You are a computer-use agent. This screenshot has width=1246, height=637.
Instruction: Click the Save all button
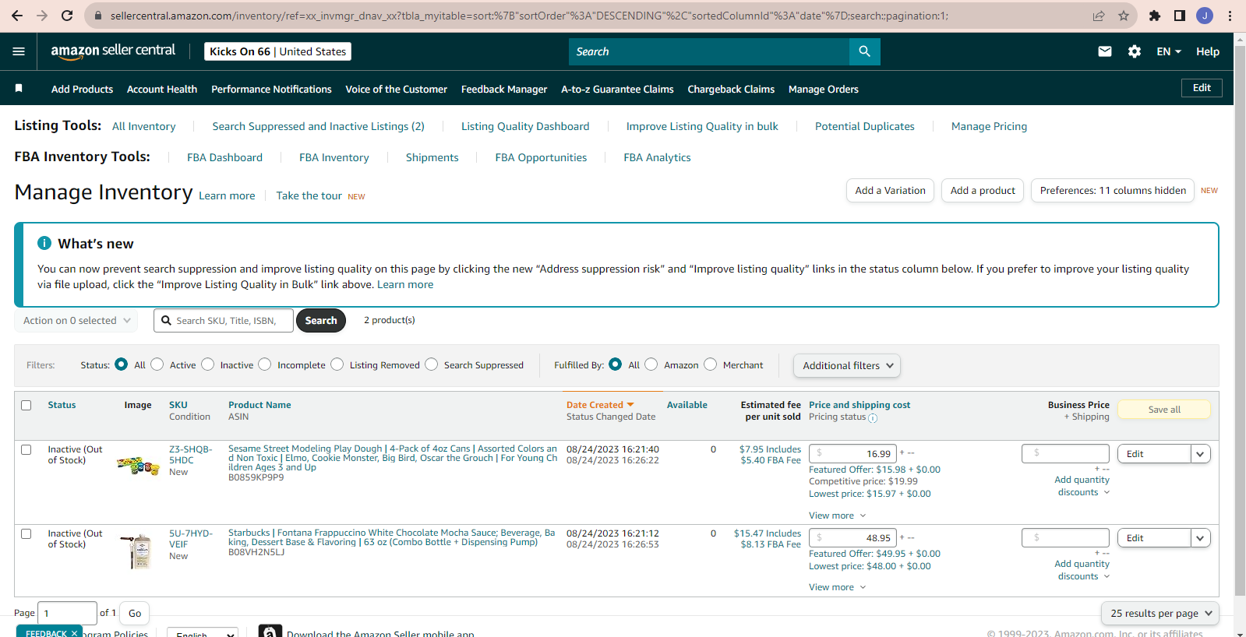click(x=1164, y=410)
